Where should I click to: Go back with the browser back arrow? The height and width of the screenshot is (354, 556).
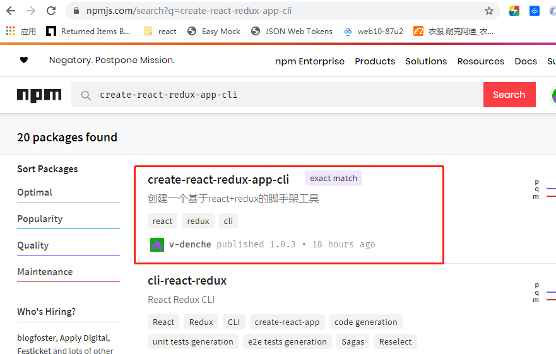[x=11, y=11]
